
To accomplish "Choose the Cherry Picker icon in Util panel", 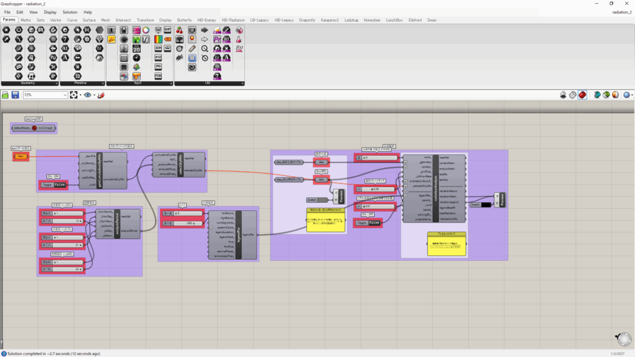I will (x=180, y=30).
